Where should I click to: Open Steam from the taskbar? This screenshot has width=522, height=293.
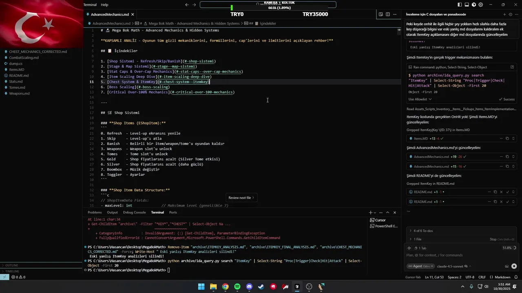(261, 287)
